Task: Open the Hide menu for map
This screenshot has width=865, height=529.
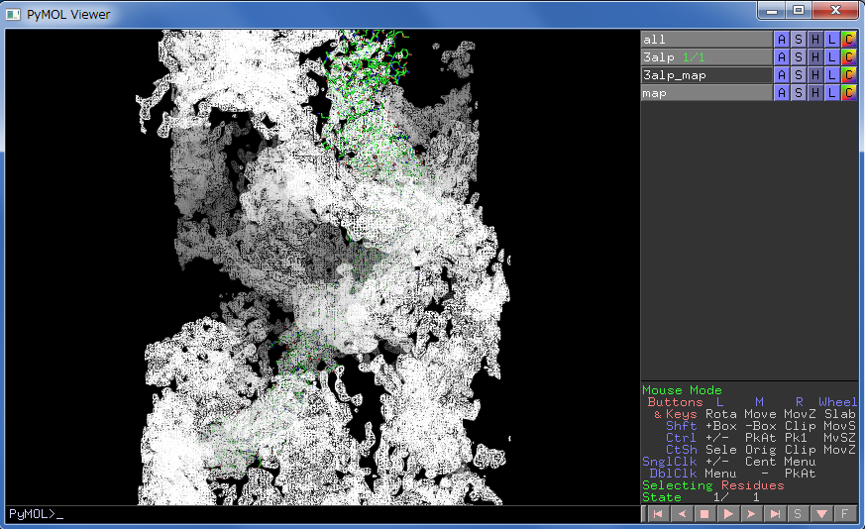Action: tap(814, 93)
